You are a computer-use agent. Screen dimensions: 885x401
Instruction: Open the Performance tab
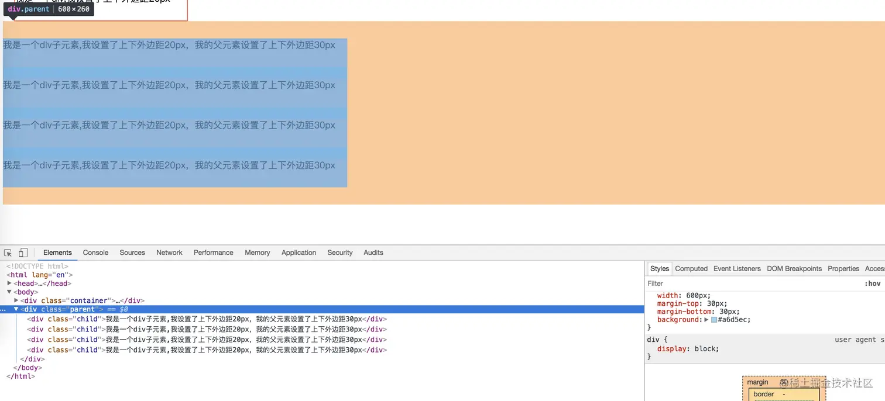(x=214, y=253)
